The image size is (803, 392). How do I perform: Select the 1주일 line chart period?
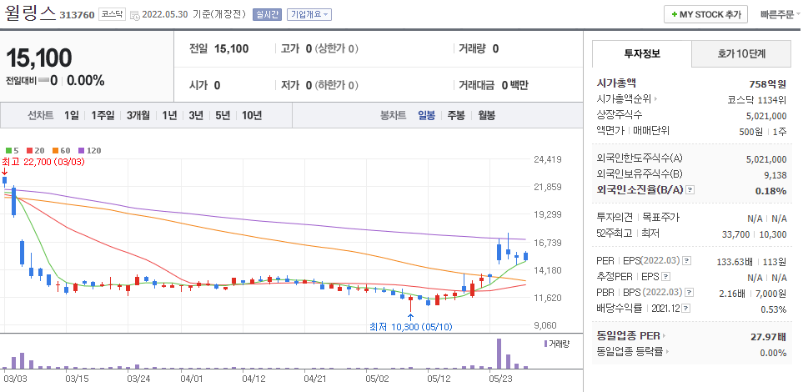[103, 115]
